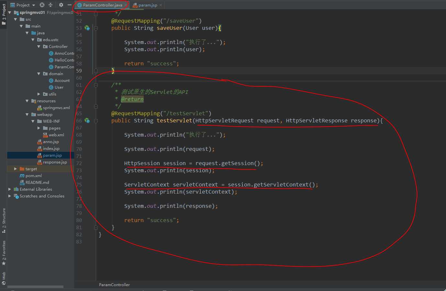446x291 pixels.
Task: Open springmvc.xml file
Action: [54, 107]
